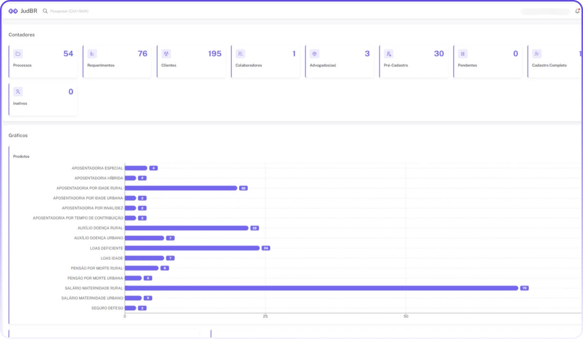Click the Pré-Cadastro count 30
The width and height of the screenshot is (583, 339).
pos(439,54)
